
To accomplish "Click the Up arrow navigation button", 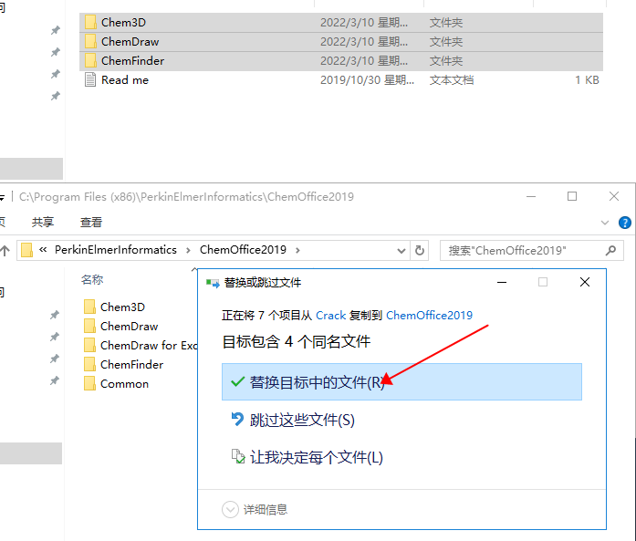I will 5,250.
